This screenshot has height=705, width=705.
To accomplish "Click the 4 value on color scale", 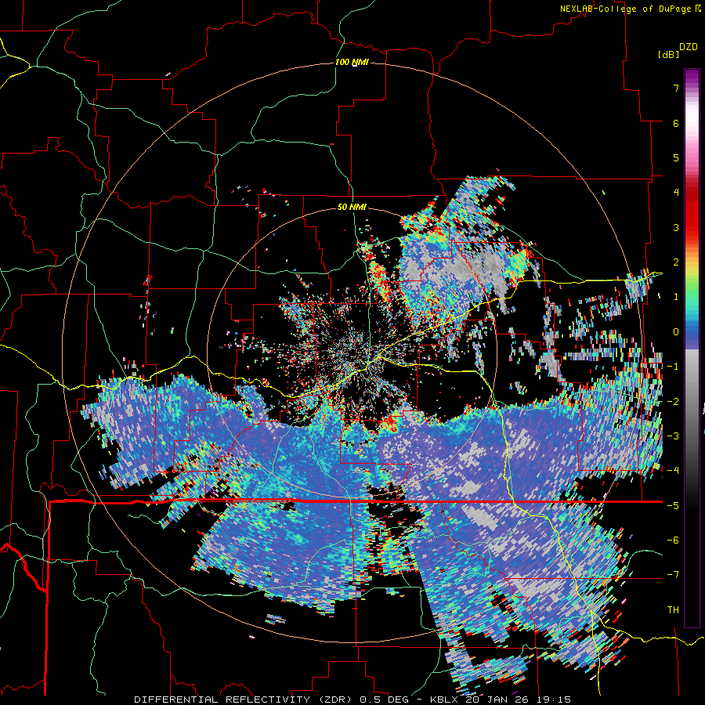I will pyautogui.click(x=676, y=193).
